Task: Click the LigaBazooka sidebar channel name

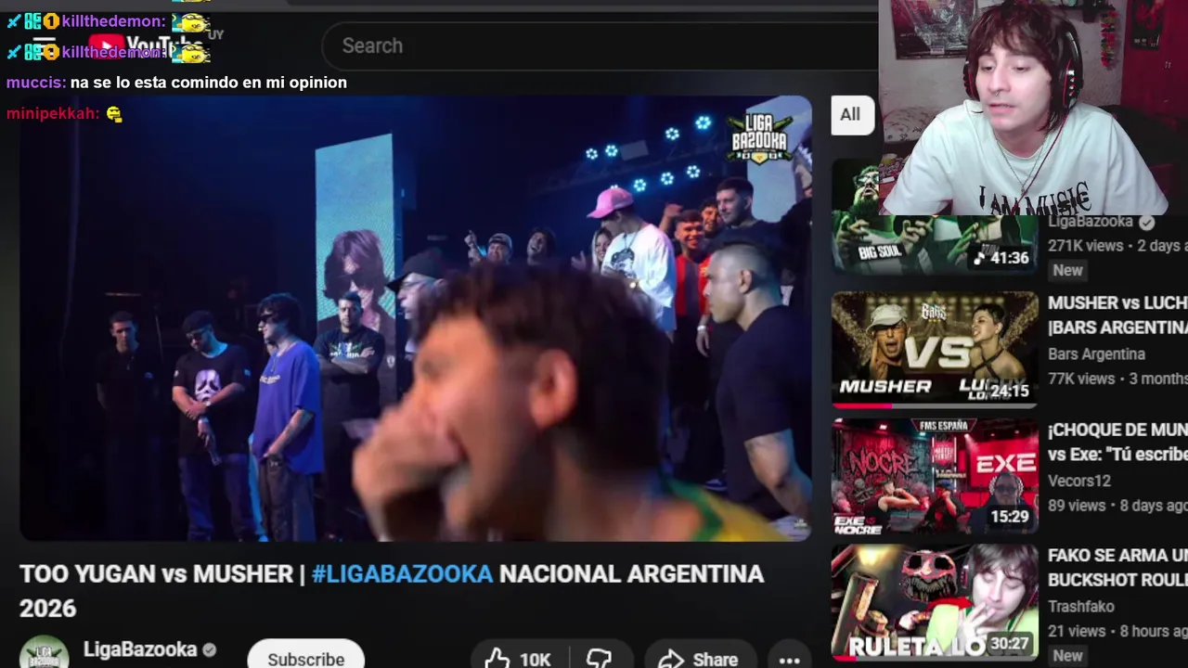Action: click(x=1091, y=223)
